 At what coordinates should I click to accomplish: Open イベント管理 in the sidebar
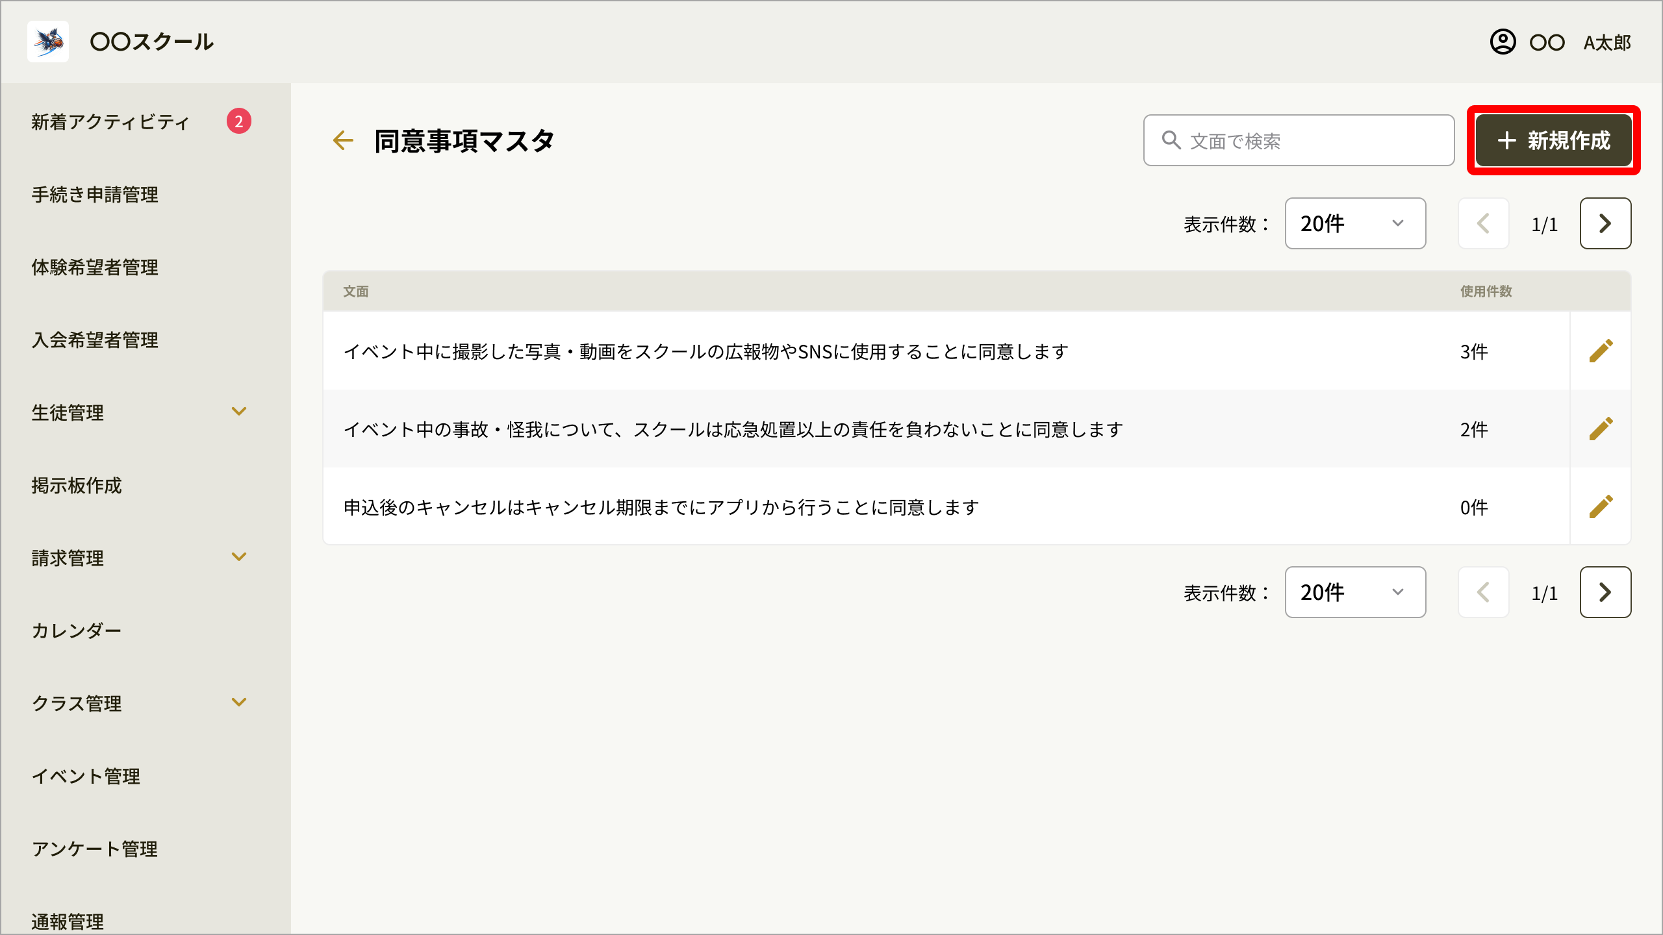(86, 777)
